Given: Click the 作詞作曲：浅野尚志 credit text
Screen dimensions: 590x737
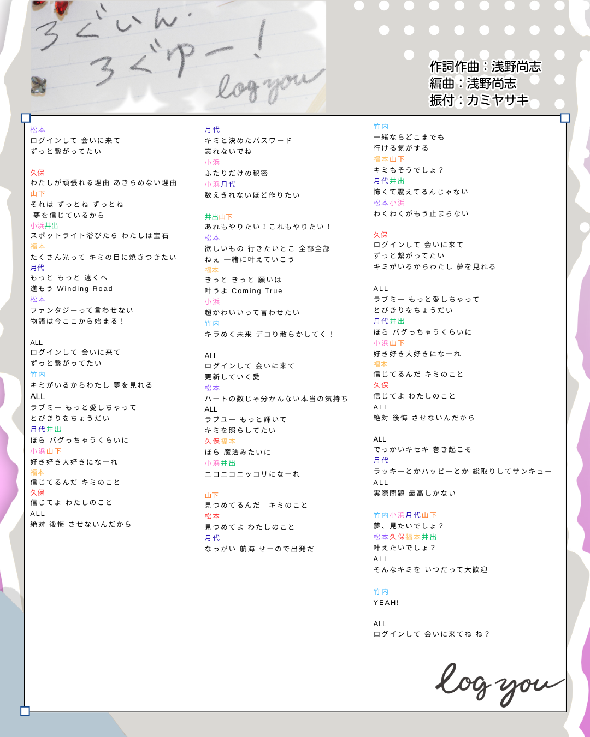Looking at the screenshot, I should [485, 67].
